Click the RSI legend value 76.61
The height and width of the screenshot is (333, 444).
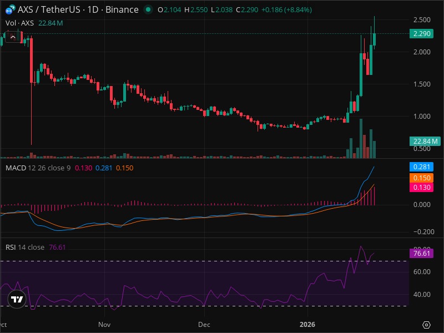click(57, 247)
